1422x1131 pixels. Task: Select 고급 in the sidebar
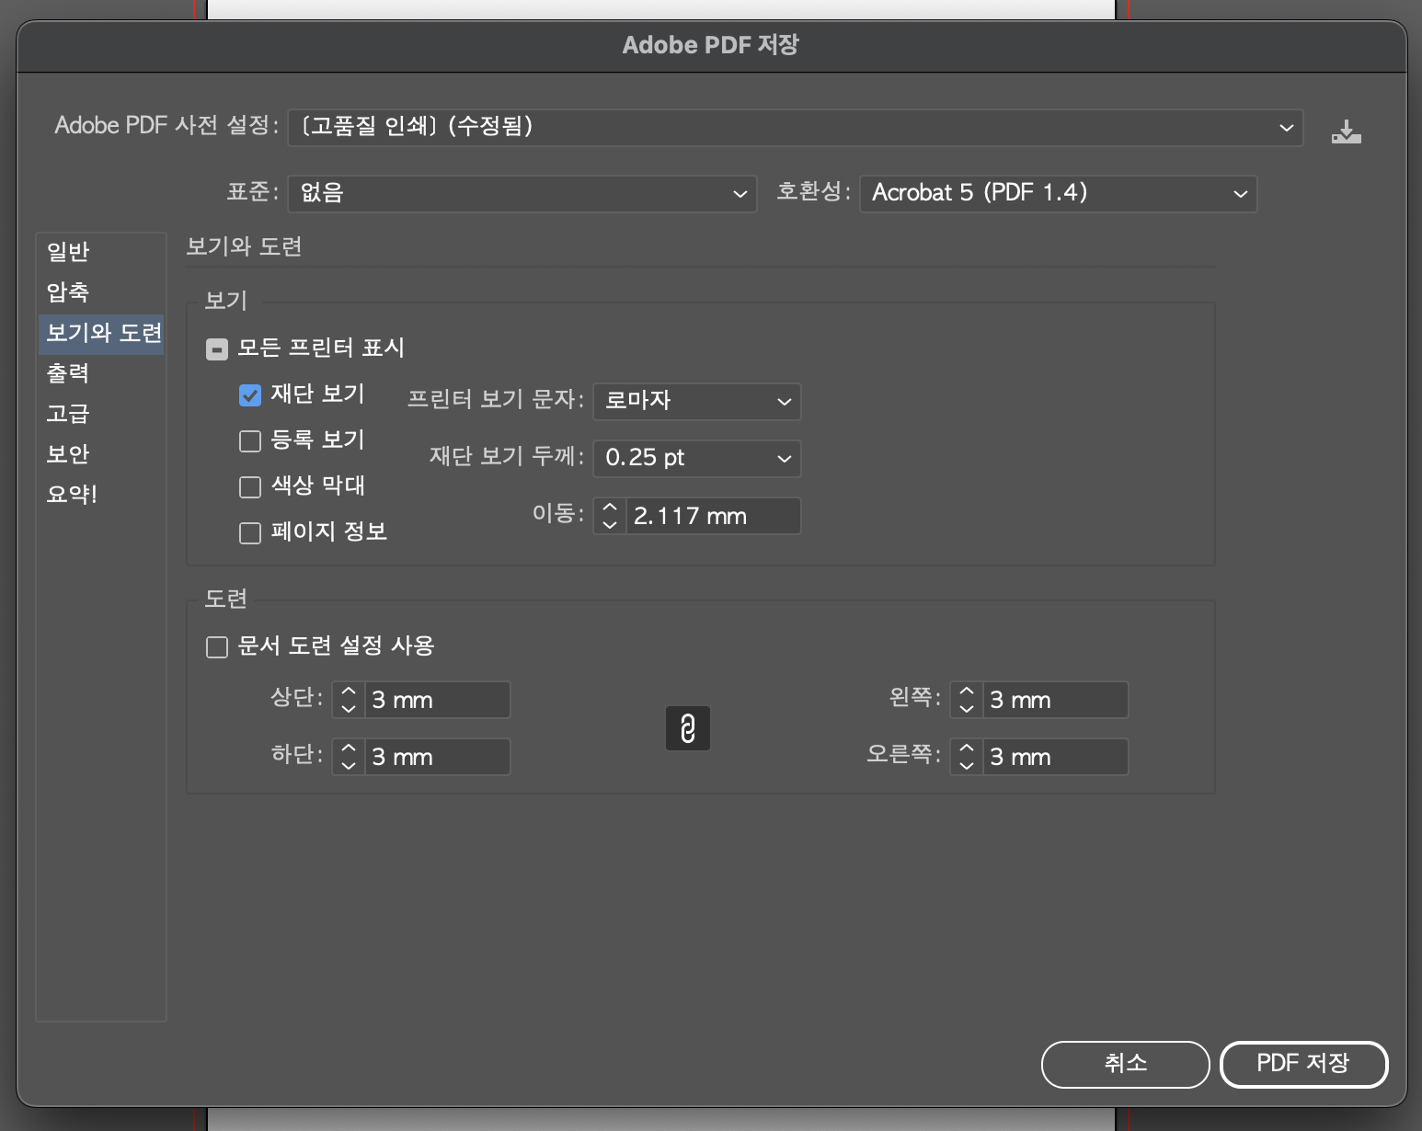click(101, 414)
